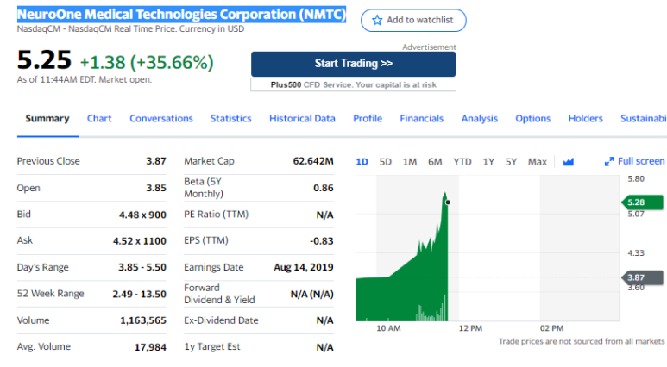Image resolution: width=667 pixels, height=367 pixels.
Task: Click the Start Trading advertisement button
Action: pyautogui.click(x=353, y=64)
